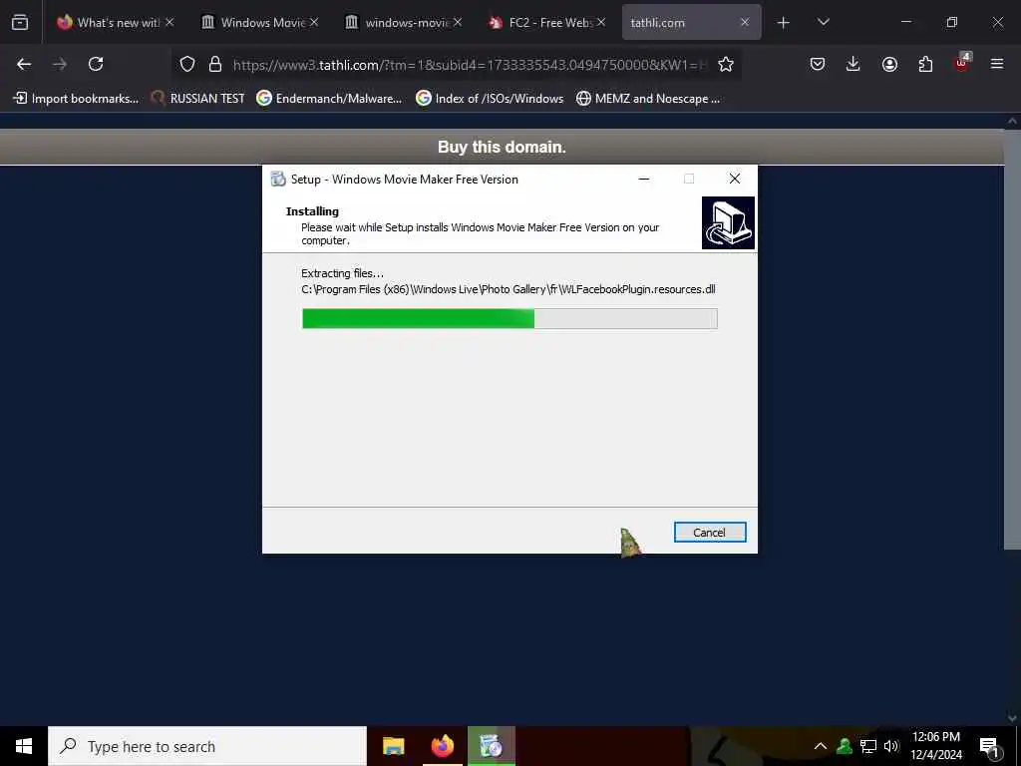Close the "What's new with" tab
The image size is (1021, 766).
pyautogui.click(x=170, y=22)
